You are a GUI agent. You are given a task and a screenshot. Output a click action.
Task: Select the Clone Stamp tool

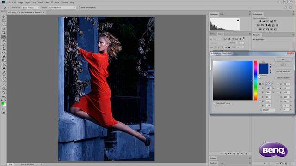4,48
